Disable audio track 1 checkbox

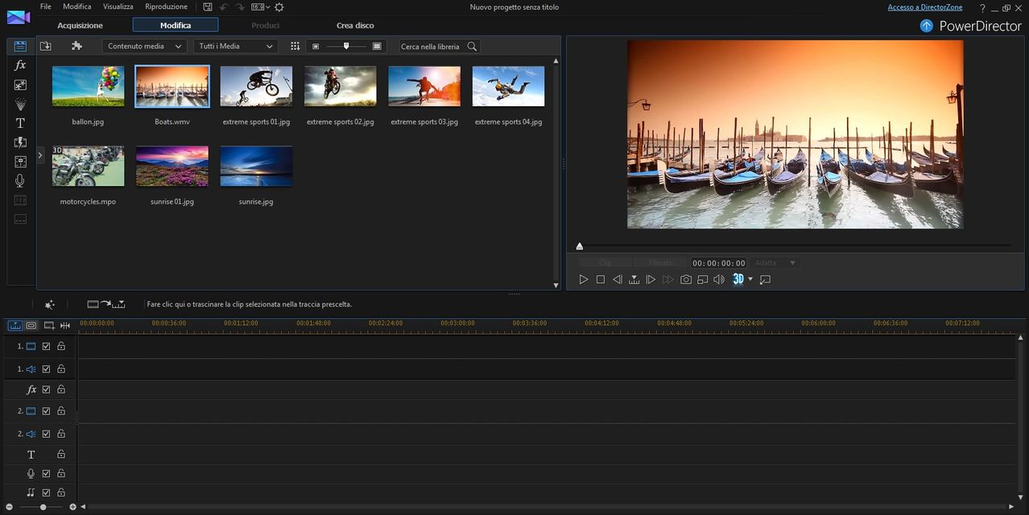click(x=46, y=369)
